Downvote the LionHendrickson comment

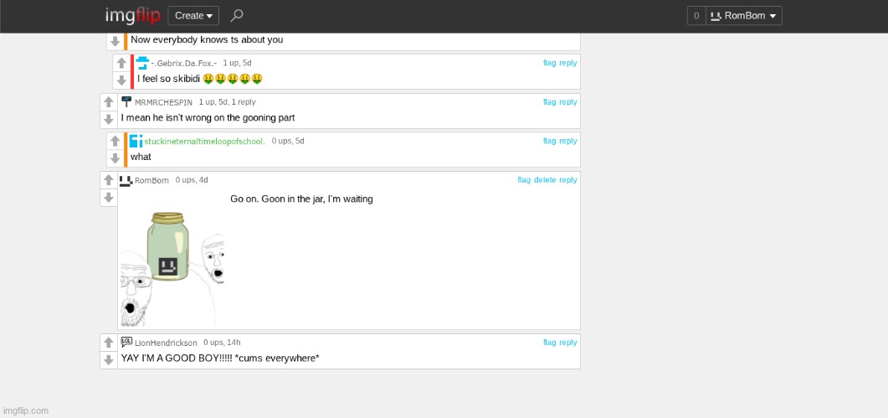pos(108,359)
